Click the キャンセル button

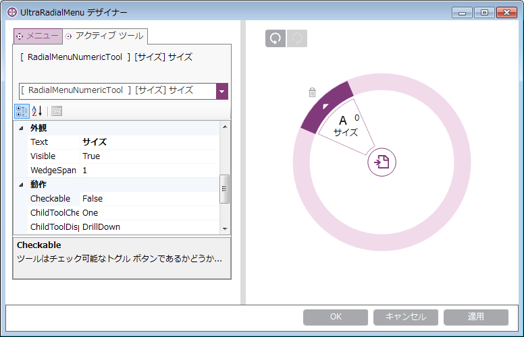[406, 317]
